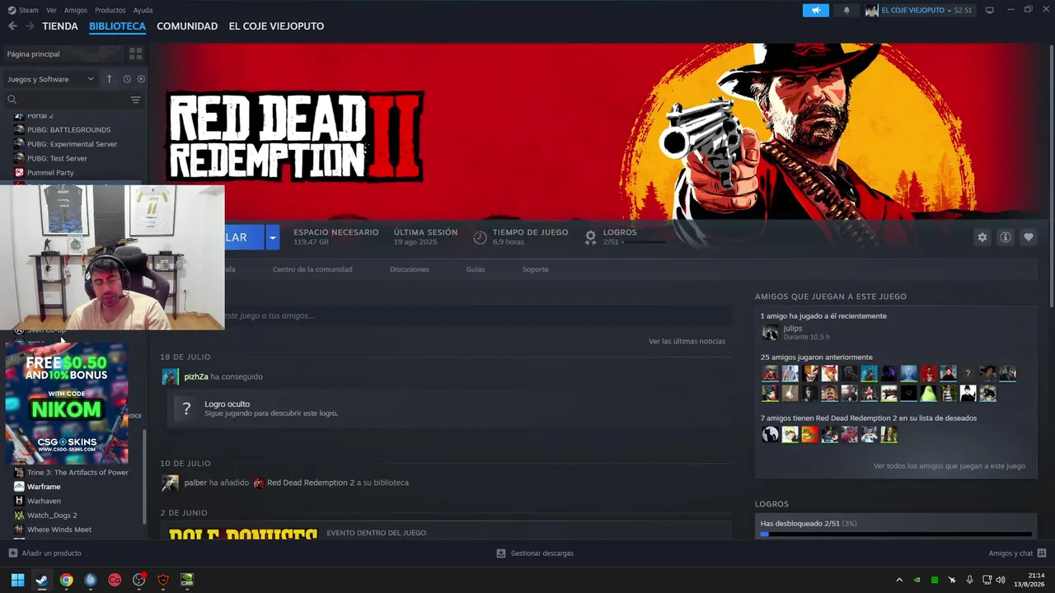Select PUBG: Experimental Server in library

pyautogui.click(x=73, y=144)
